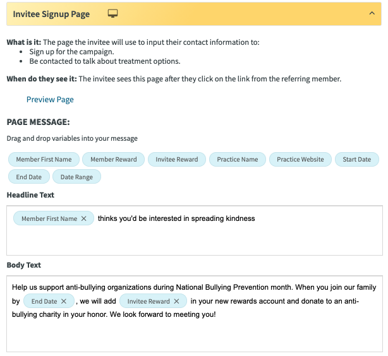This screenshot has height=356, width=388.
Task: Select the Practice Website variable pill
Action: (300, 160)
